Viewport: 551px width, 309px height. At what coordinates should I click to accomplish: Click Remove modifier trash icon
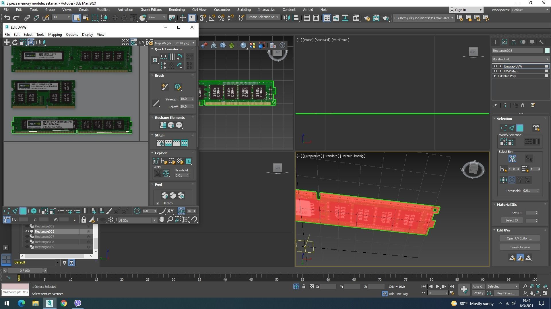pos(523,106)
